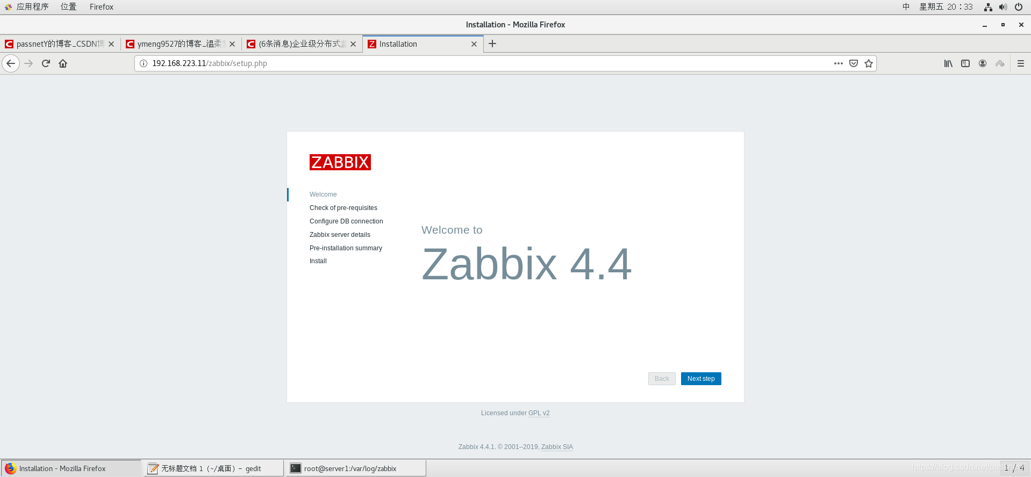Open the Zabbix SIA link
Viewport: 1031px width, 477px height.
point(557,447)
